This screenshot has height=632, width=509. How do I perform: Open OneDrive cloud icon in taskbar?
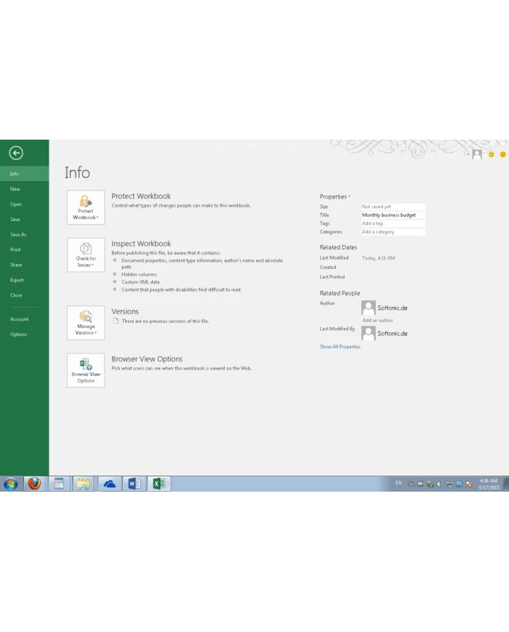[109, 484]
